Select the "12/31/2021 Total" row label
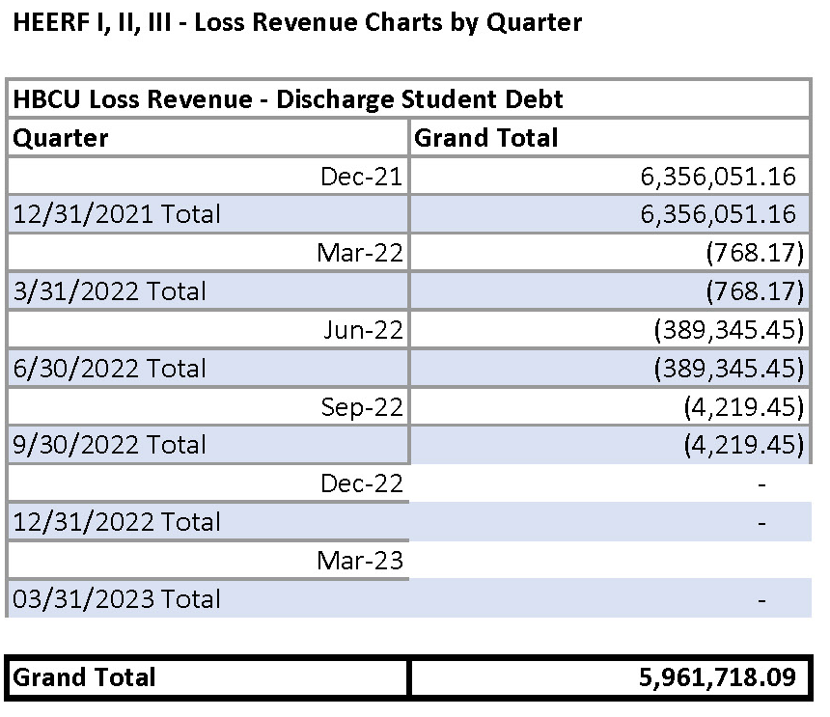This screenshot has height=717, width=830. (x=117, y=214)
